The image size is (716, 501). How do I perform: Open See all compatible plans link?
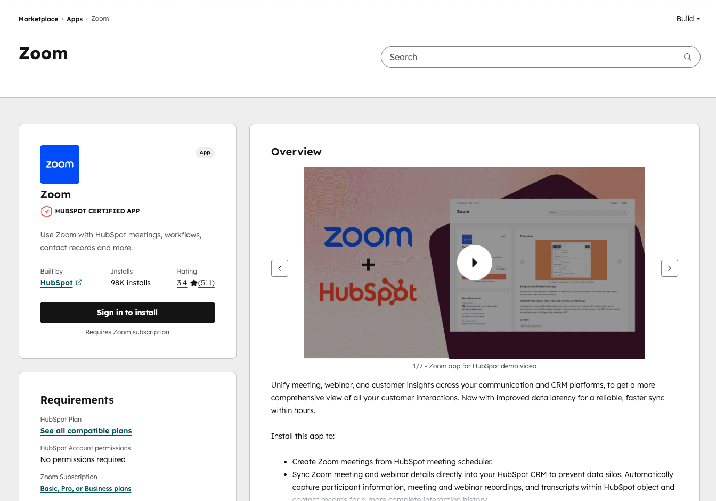(x=86, y=431)
